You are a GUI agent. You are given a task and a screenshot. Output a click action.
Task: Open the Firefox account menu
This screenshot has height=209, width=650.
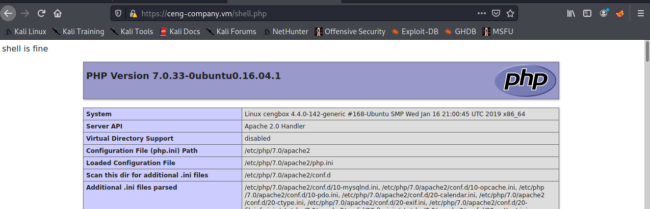(604, 13)
